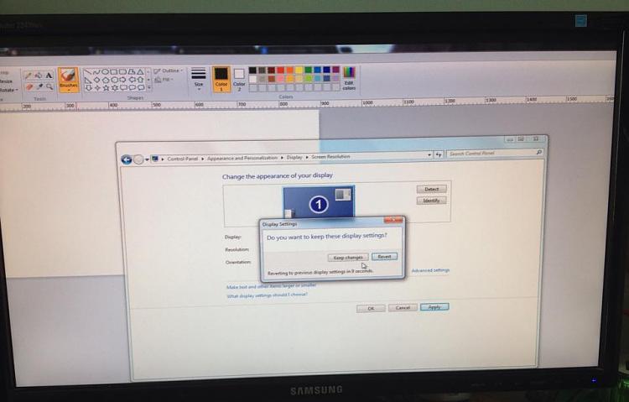Click Cancel in Screen Resolution window
The image size is (629, 402).
(x=403, y=308)
